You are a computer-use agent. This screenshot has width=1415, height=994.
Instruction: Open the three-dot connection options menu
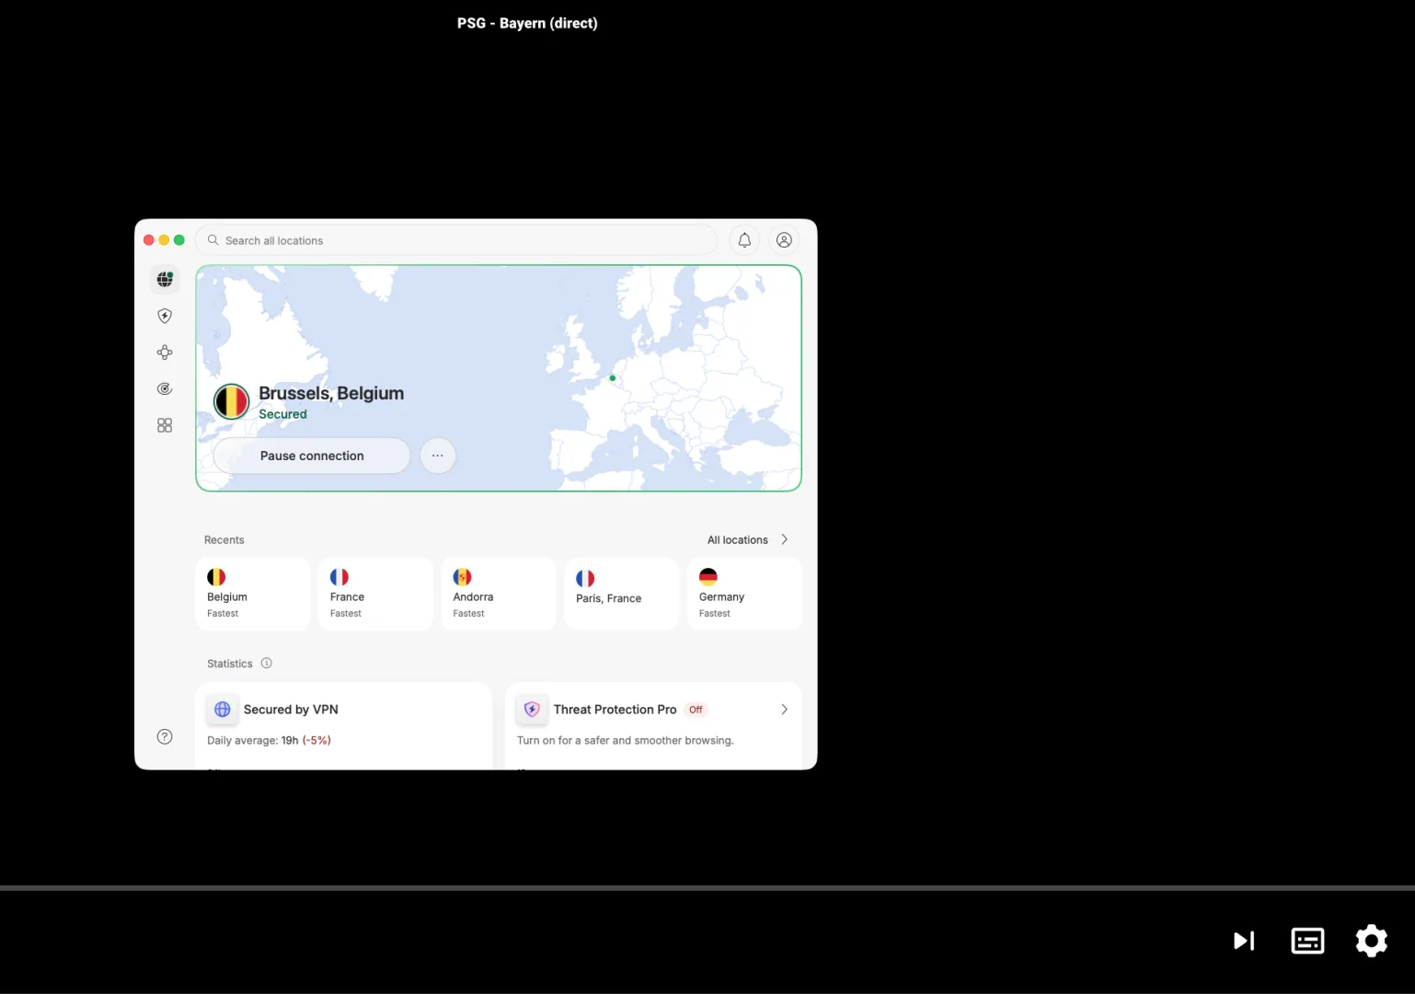pyautogui.click(x=438, y=456)
